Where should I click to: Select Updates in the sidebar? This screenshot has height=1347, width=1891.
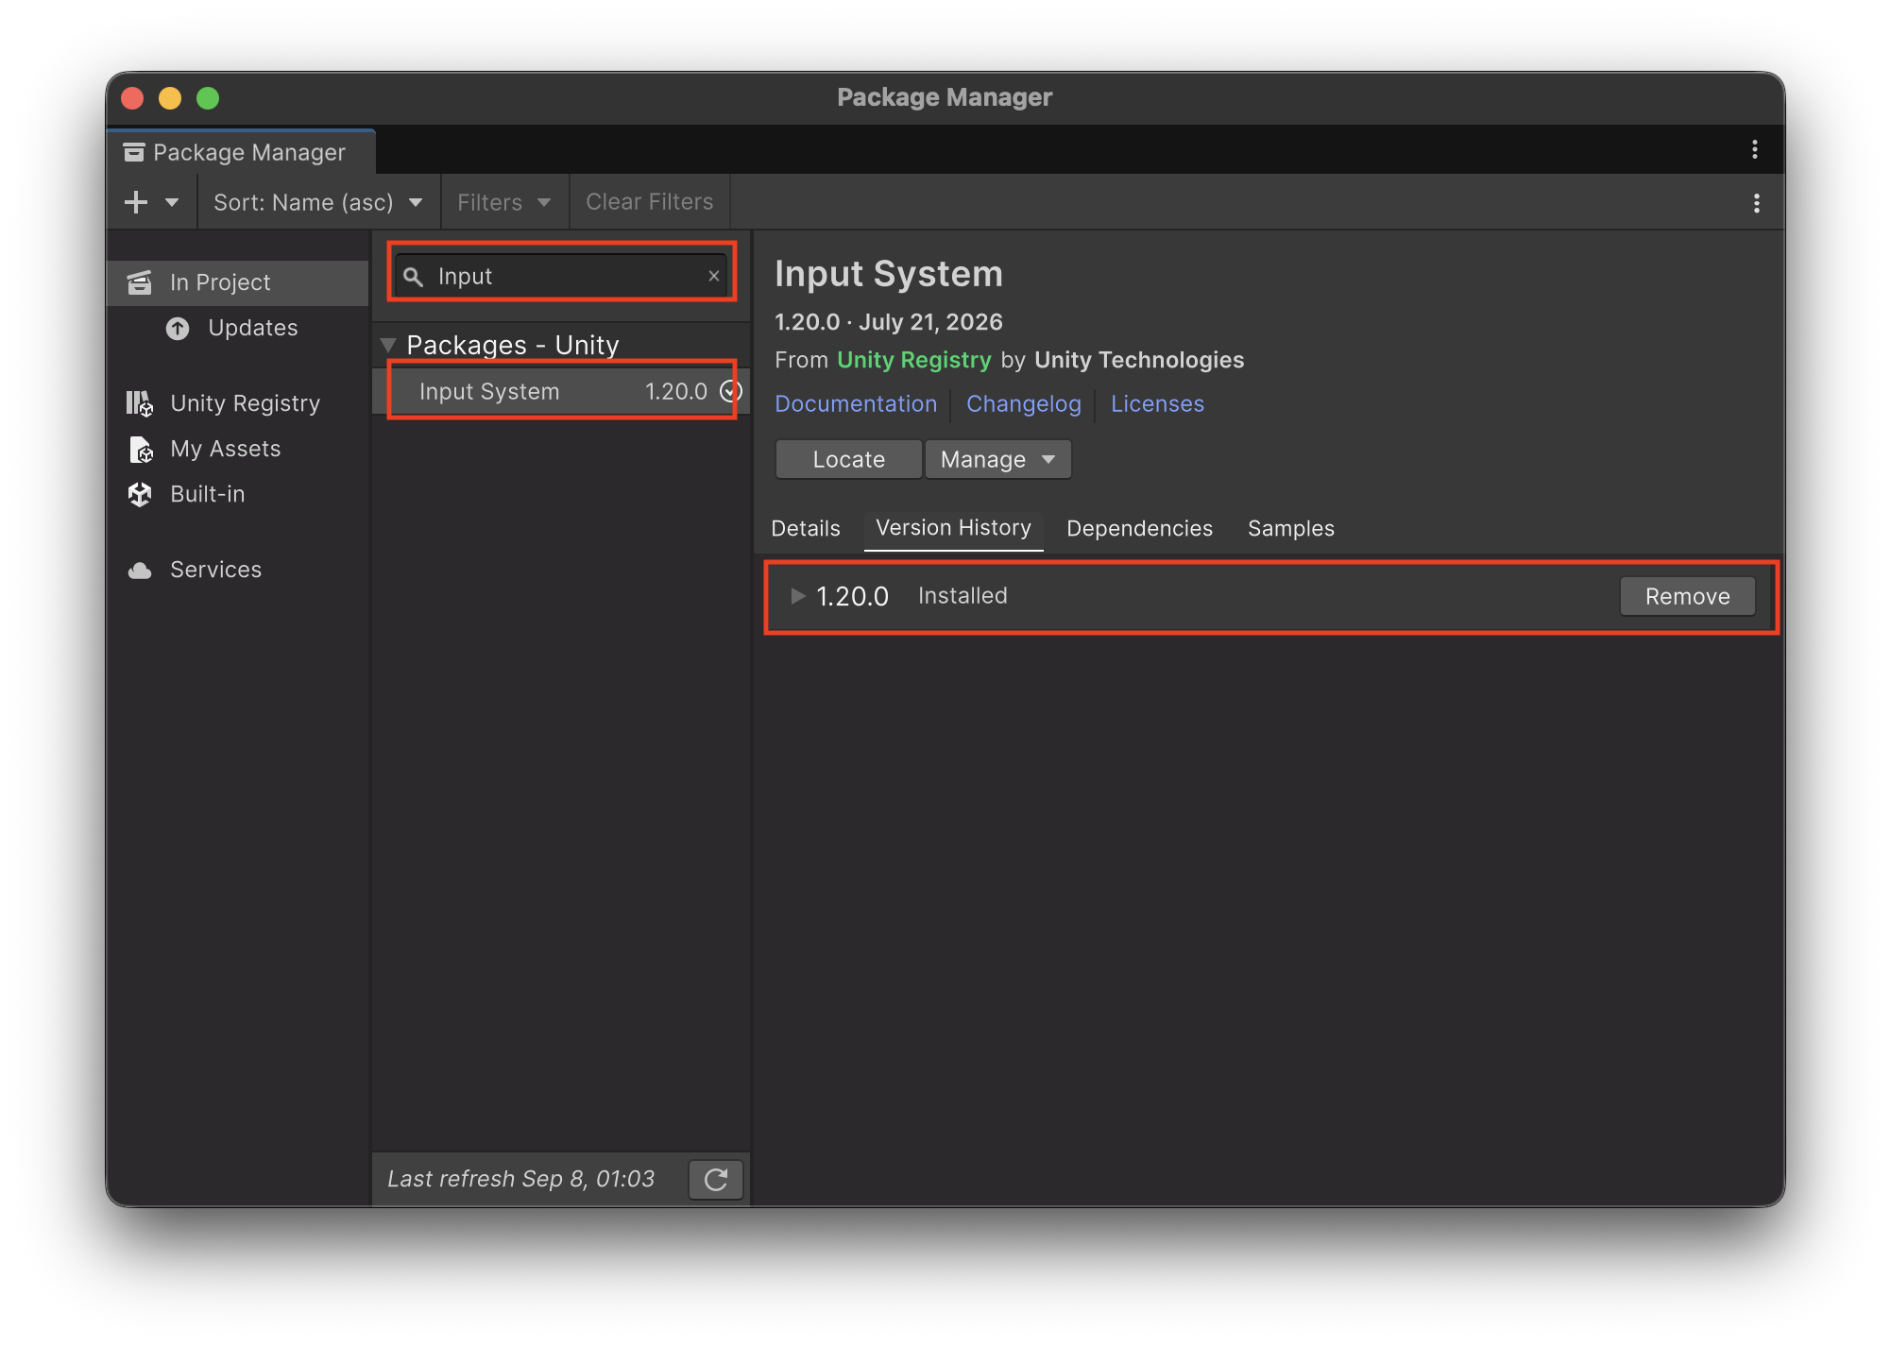(x=238, y=328)
